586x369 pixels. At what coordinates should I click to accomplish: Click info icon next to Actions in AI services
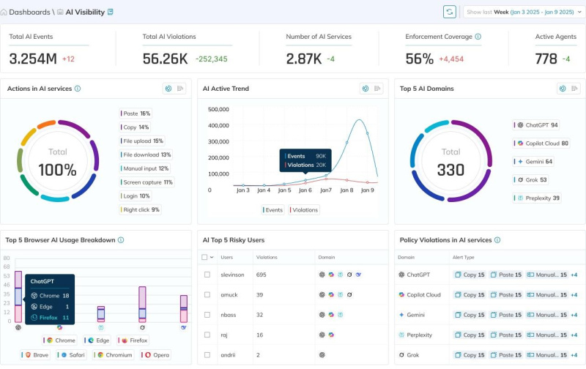tap(78, 89)
